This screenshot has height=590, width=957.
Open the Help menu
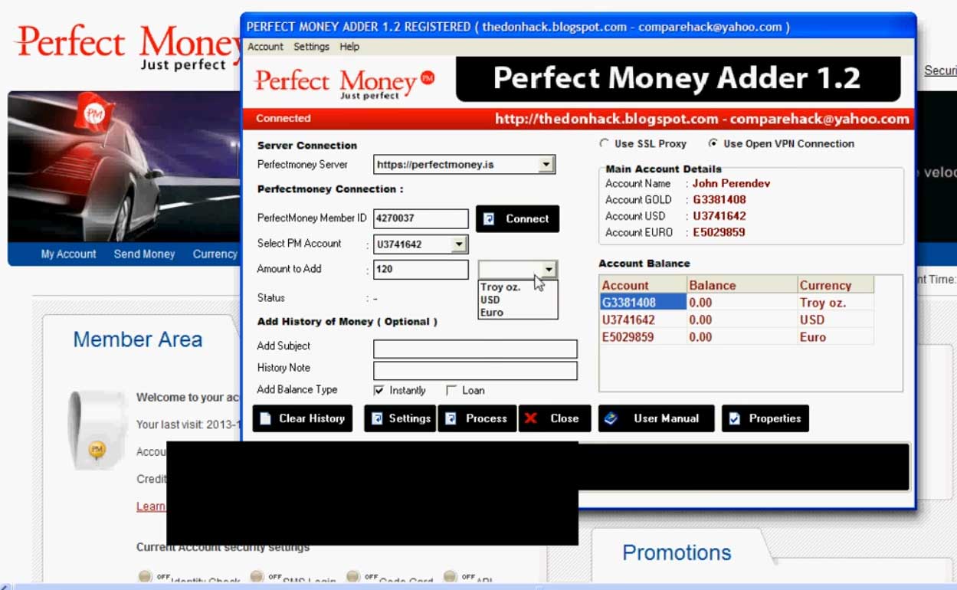[x=349, y=47]
